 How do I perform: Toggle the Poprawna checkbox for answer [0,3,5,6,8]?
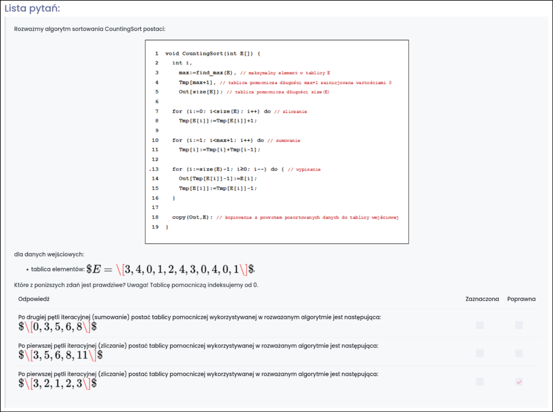[x=519, y=325]
